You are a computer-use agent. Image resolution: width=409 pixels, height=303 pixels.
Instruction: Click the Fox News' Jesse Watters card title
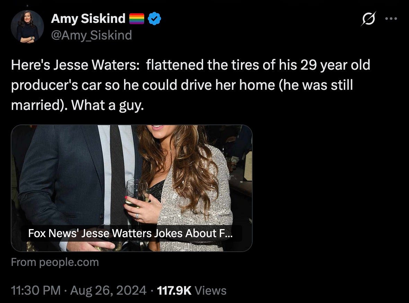(130, 233)
